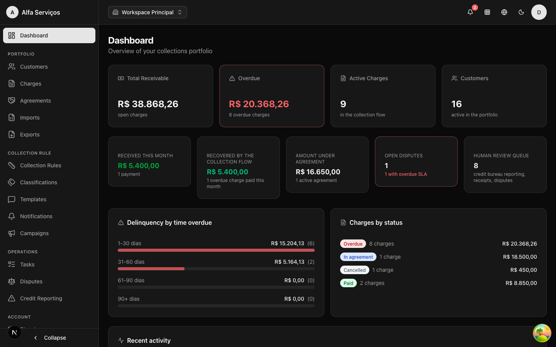Open the notifications bell icon
The height and width of the screenshot is (347, 556).
point(470,12)
